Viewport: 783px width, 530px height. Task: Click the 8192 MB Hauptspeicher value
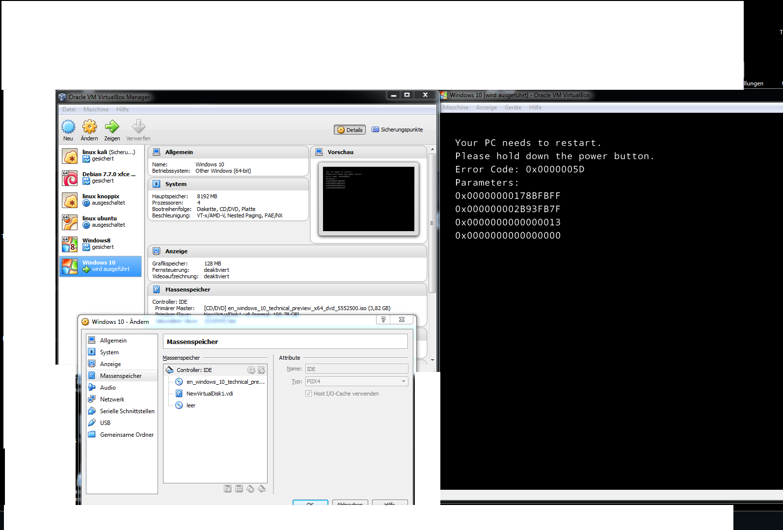tap(207, 196)
